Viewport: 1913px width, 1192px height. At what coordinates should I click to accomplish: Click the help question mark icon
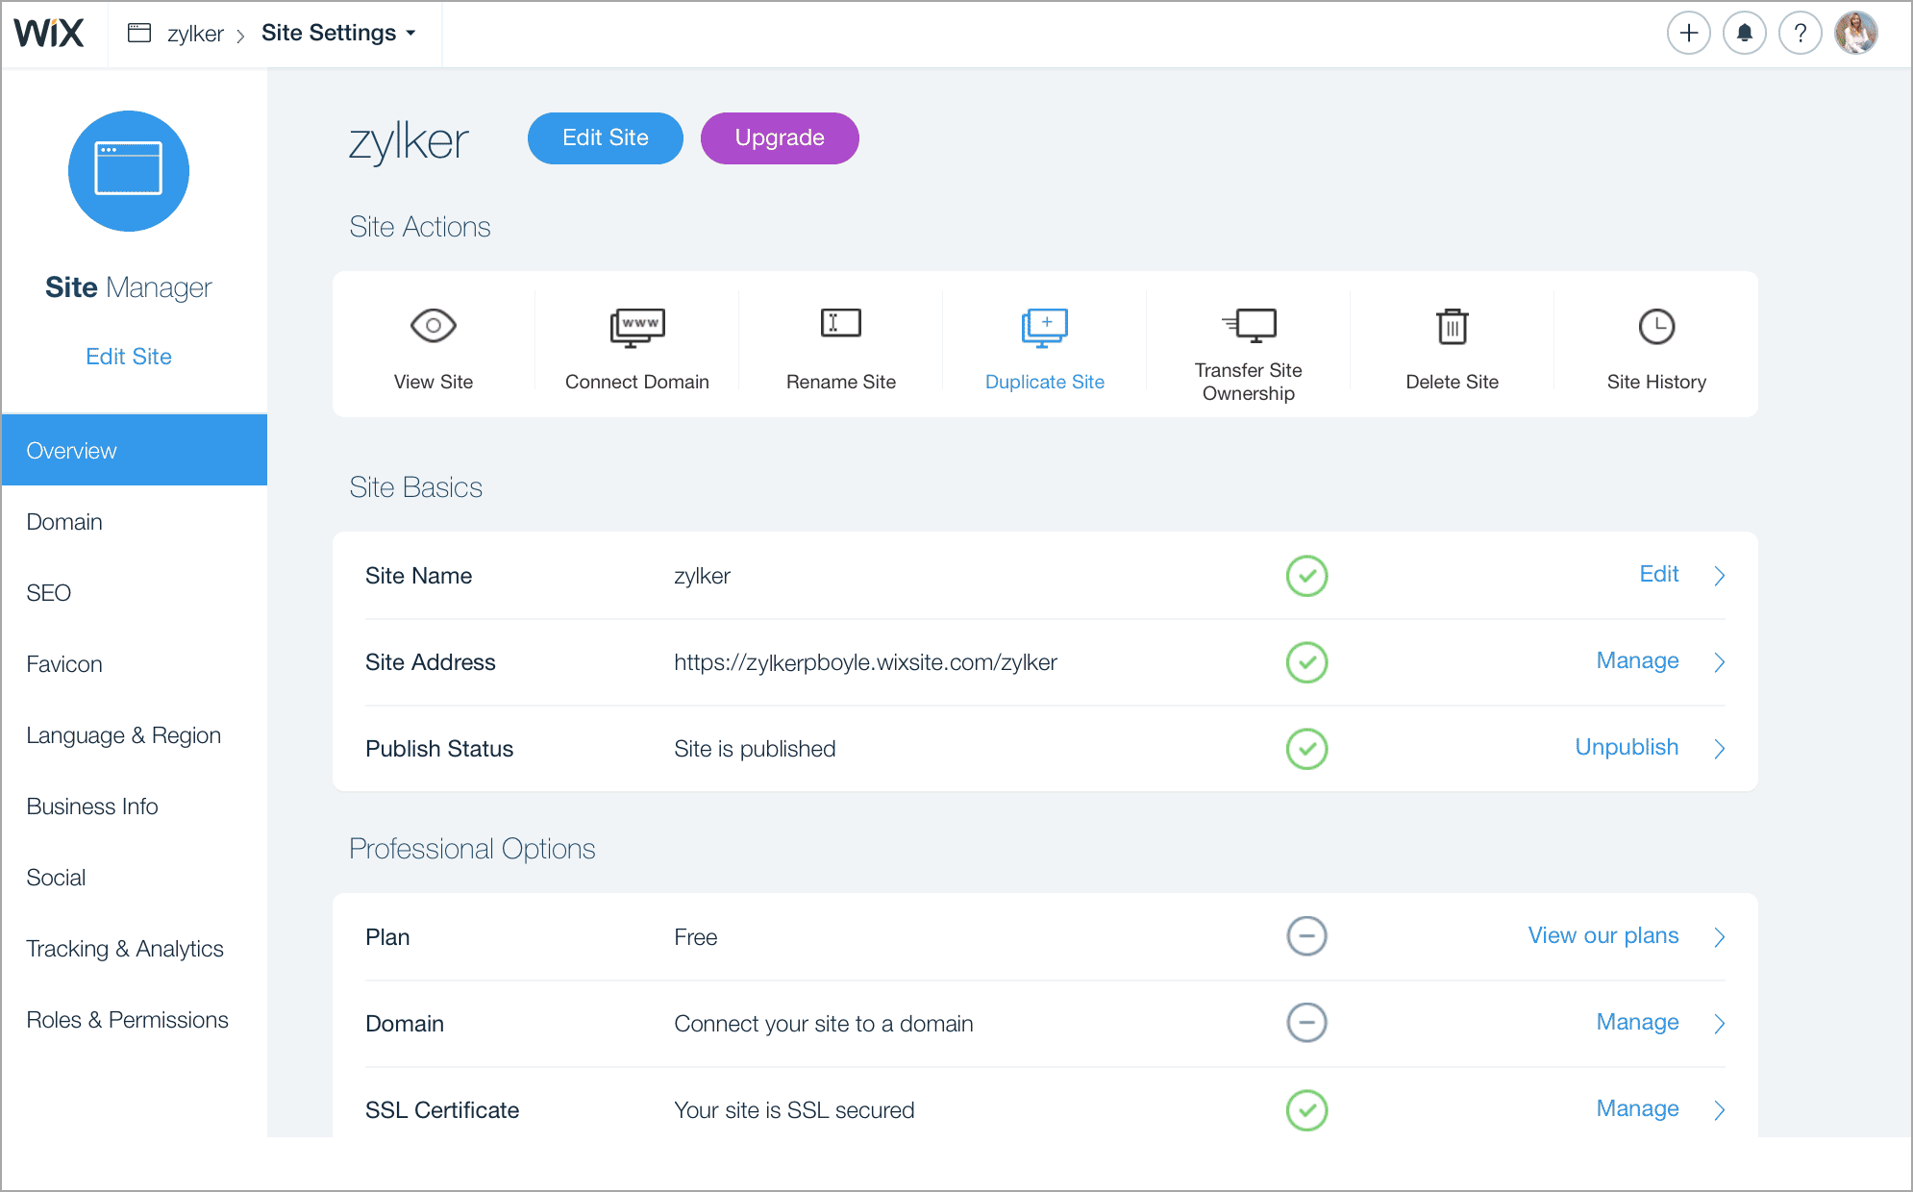[x=1800, y=34]
